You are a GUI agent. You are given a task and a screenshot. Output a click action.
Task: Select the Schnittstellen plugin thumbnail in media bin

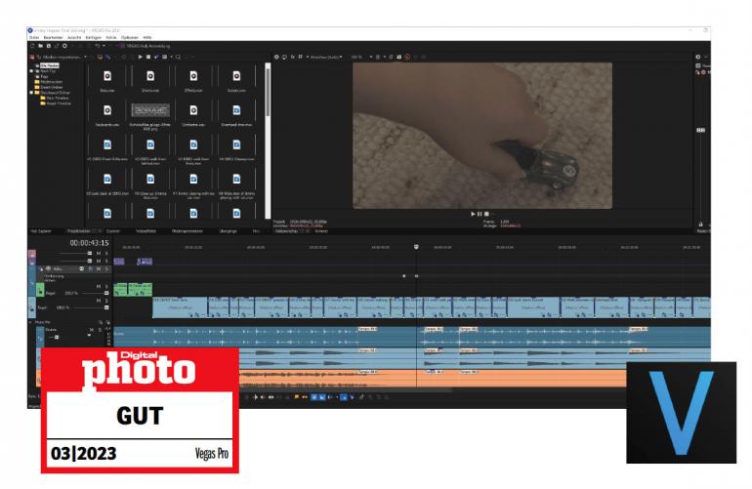(x=149, y=109)
